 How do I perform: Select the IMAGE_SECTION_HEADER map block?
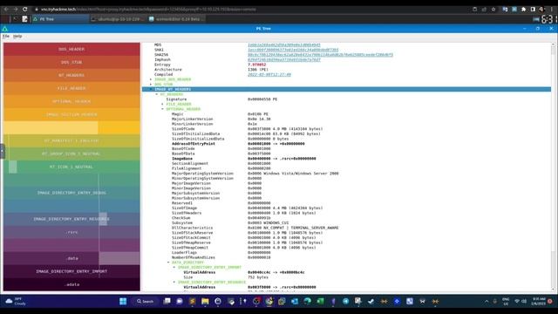point(71,114)
